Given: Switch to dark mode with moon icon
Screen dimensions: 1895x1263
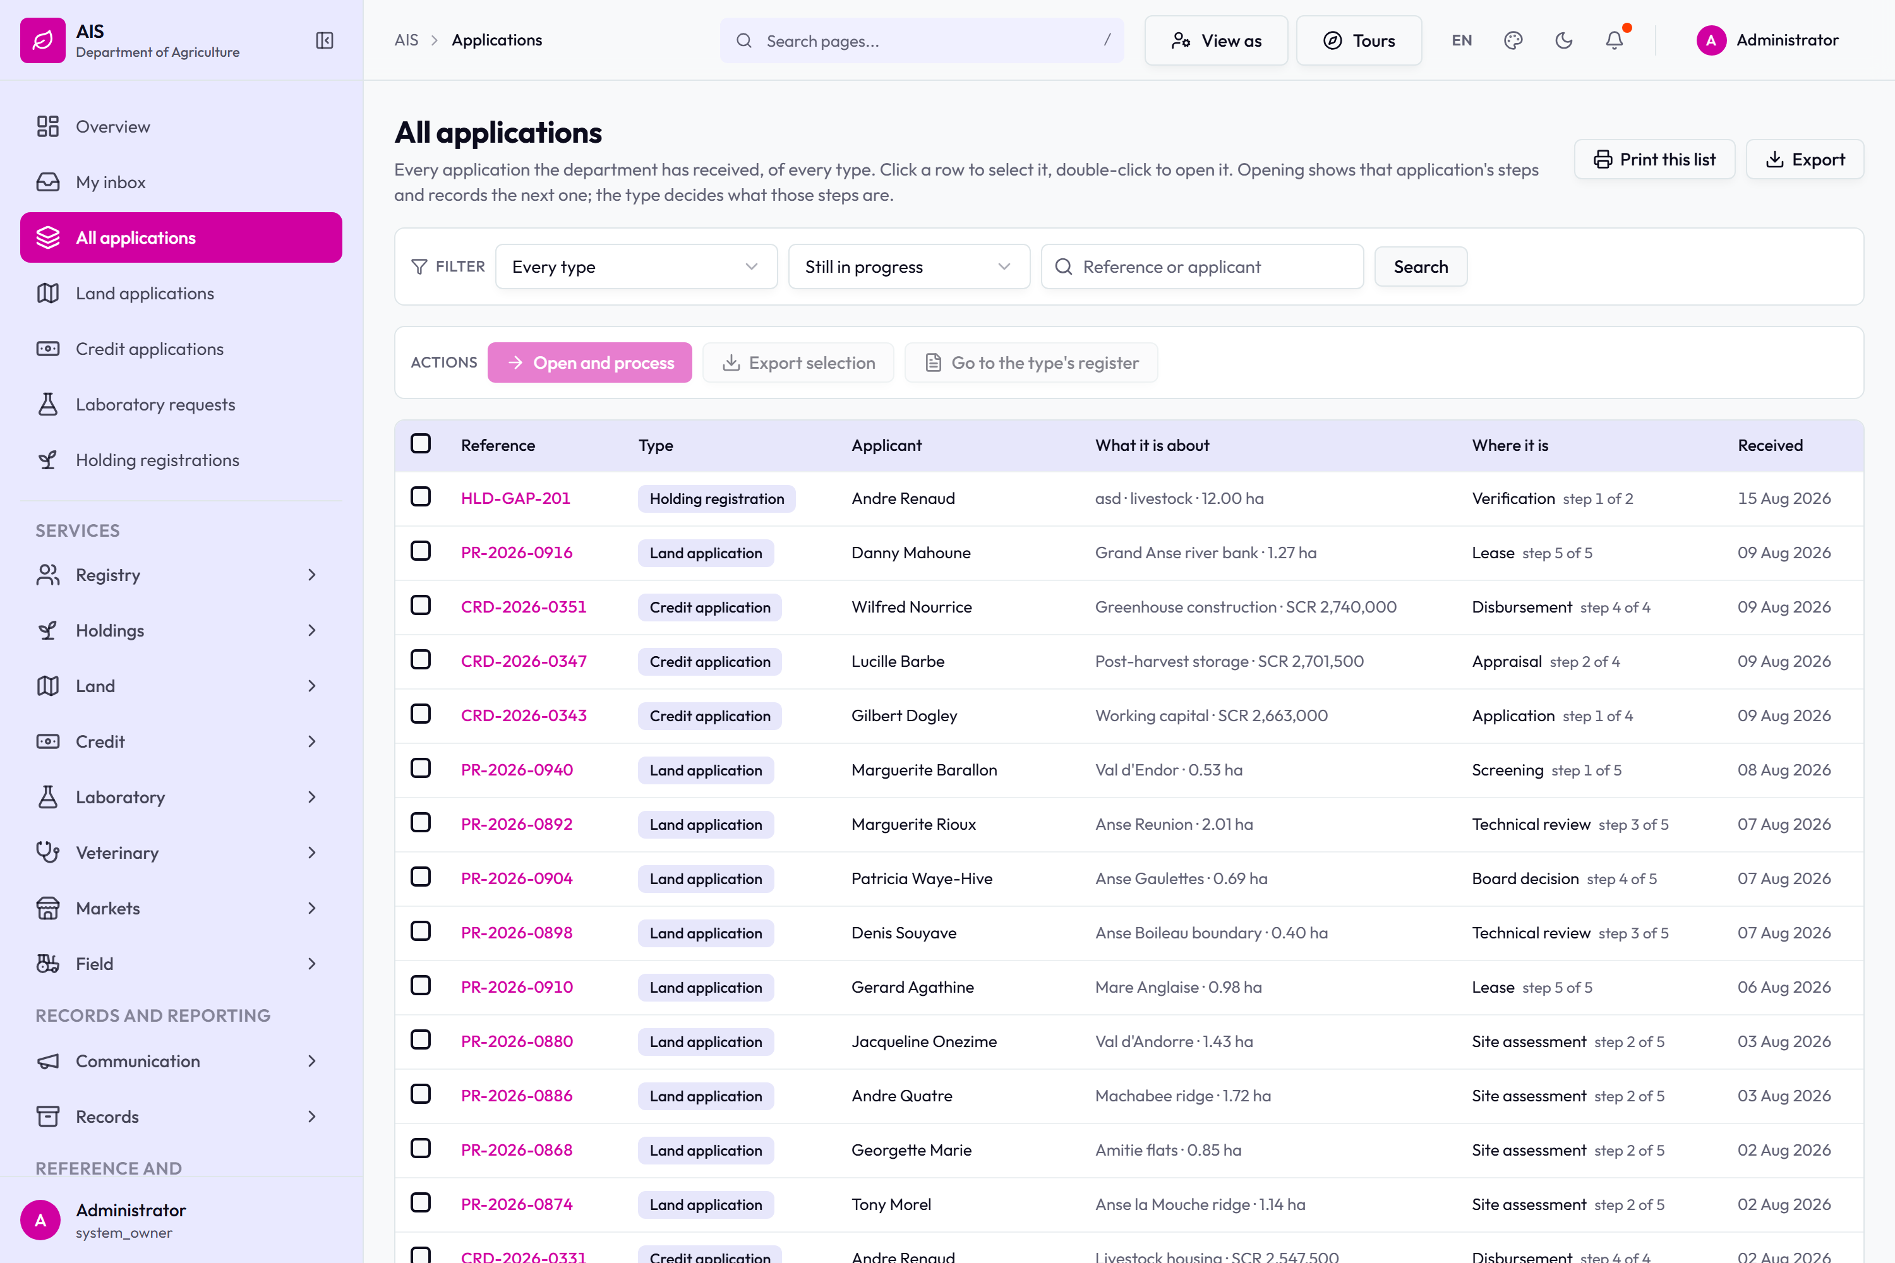Looking at the screenshot, I should (1564, 40).
